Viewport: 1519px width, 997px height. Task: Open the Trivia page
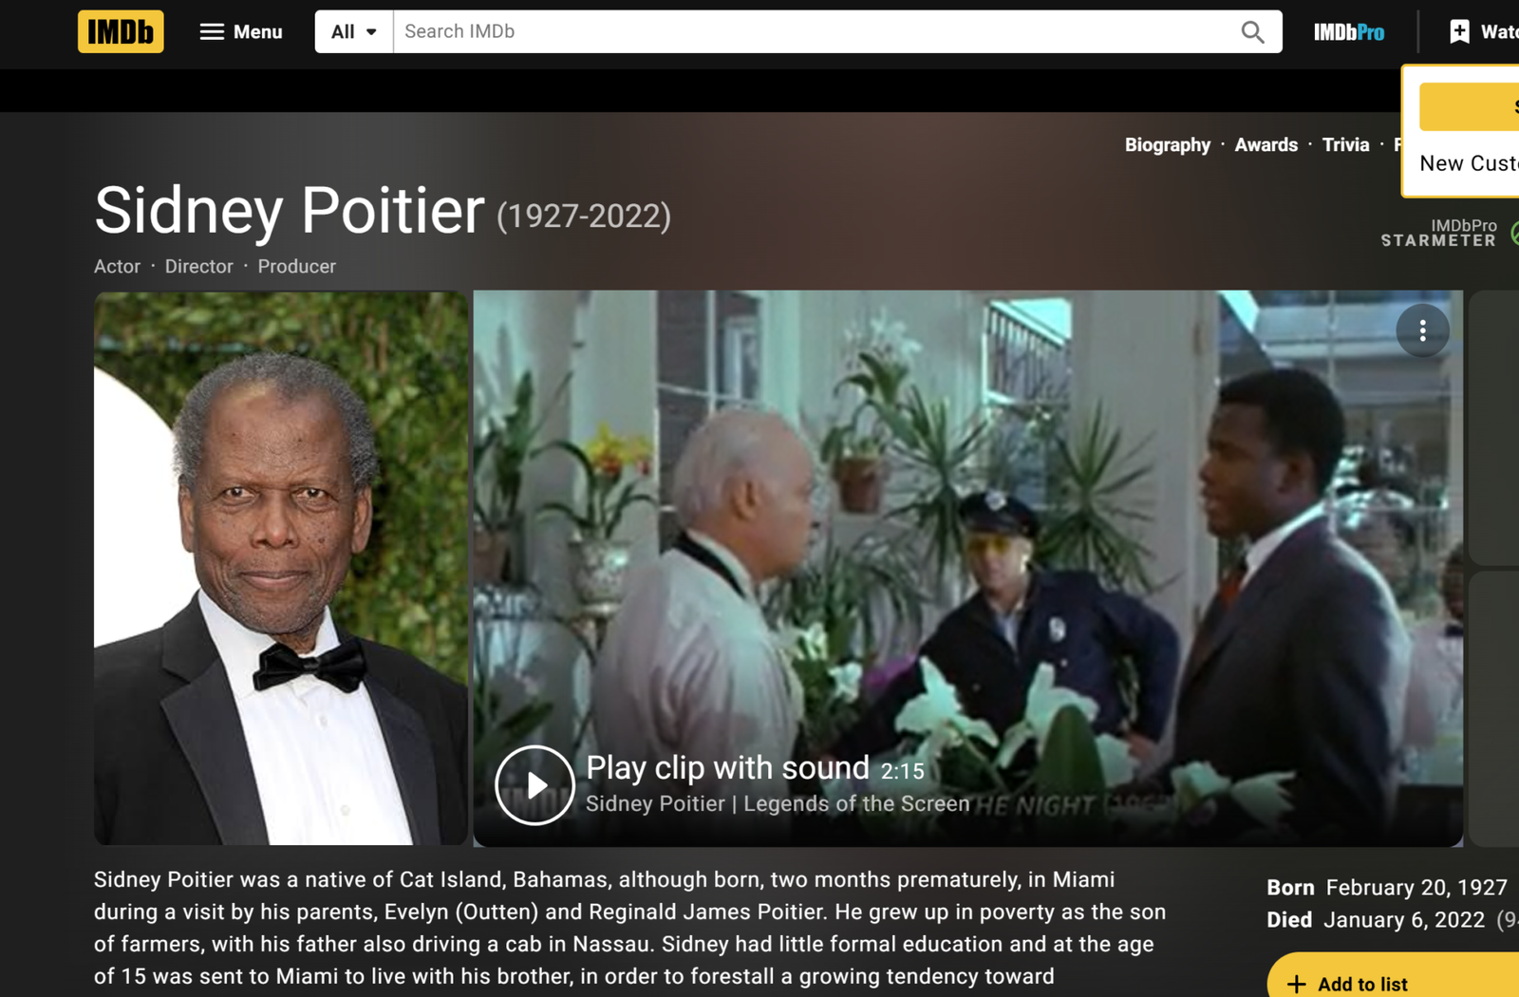coord(1345,144)
